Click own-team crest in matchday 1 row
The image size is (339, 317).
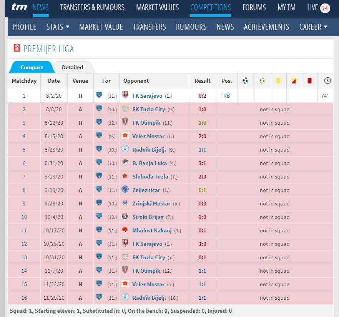coord(99,95)
